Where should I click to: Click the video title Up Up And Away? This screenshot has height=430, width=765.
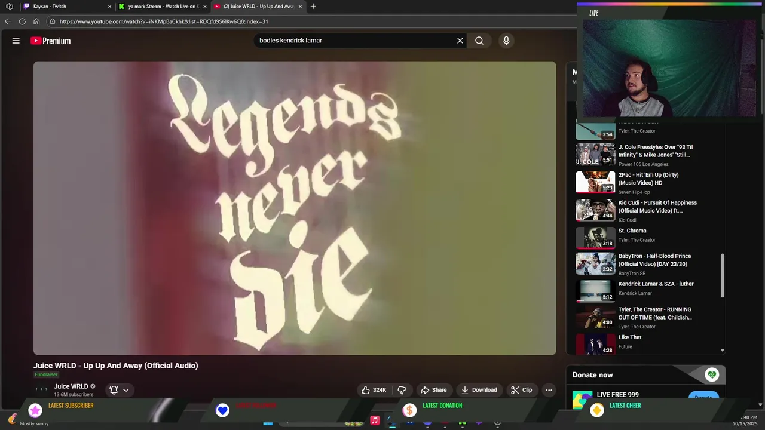(x=115, y=365)
